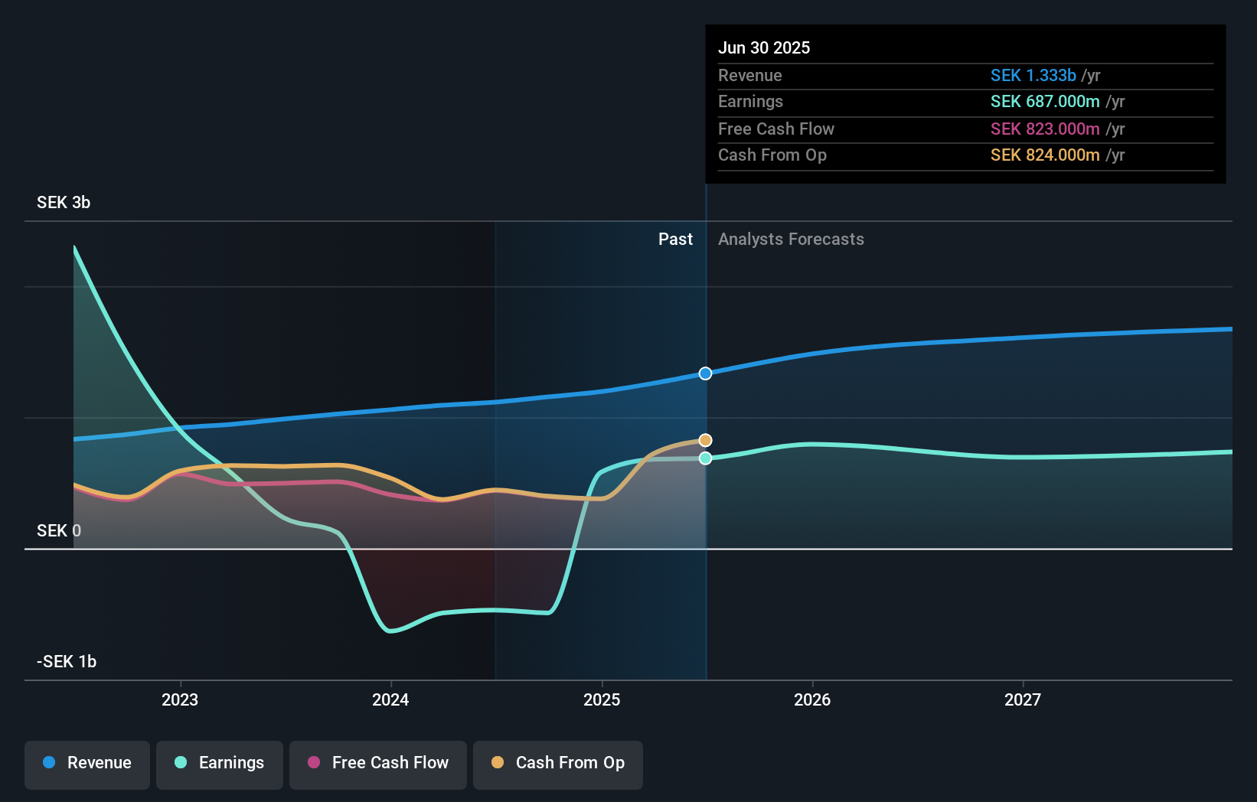Viewport: 1257px width, 802px height.
Task: Click the 'SEK 823.000m' free cash flow value
Action: point(1045,129)
